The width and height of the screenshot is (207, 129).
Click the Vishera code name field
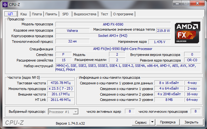click(72, 31)
